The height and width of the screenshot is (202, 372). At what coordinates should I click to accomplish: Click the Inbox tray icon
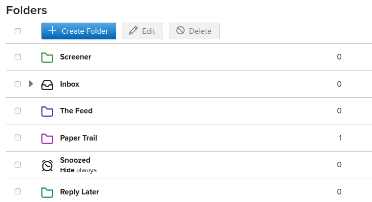point(47,85)
